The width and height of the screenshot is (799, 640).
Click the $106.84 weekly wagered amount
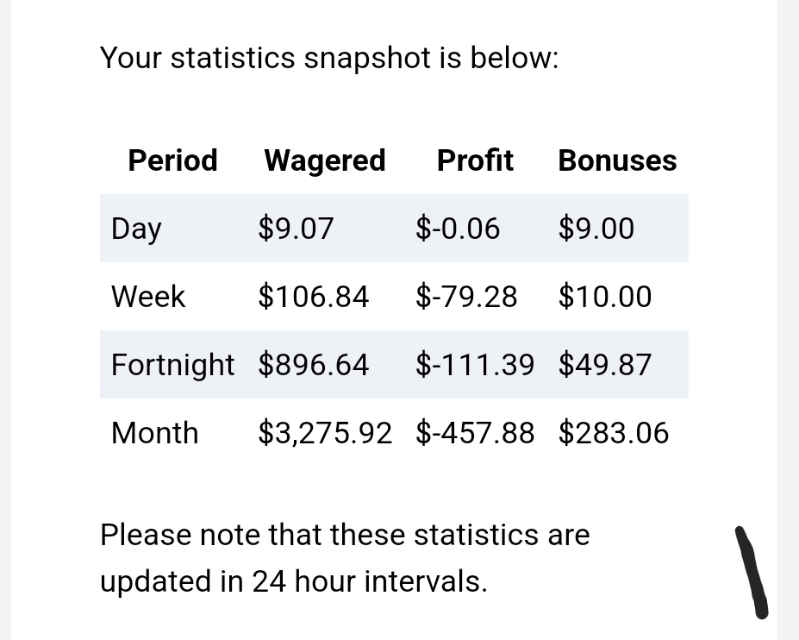[314, 297]
